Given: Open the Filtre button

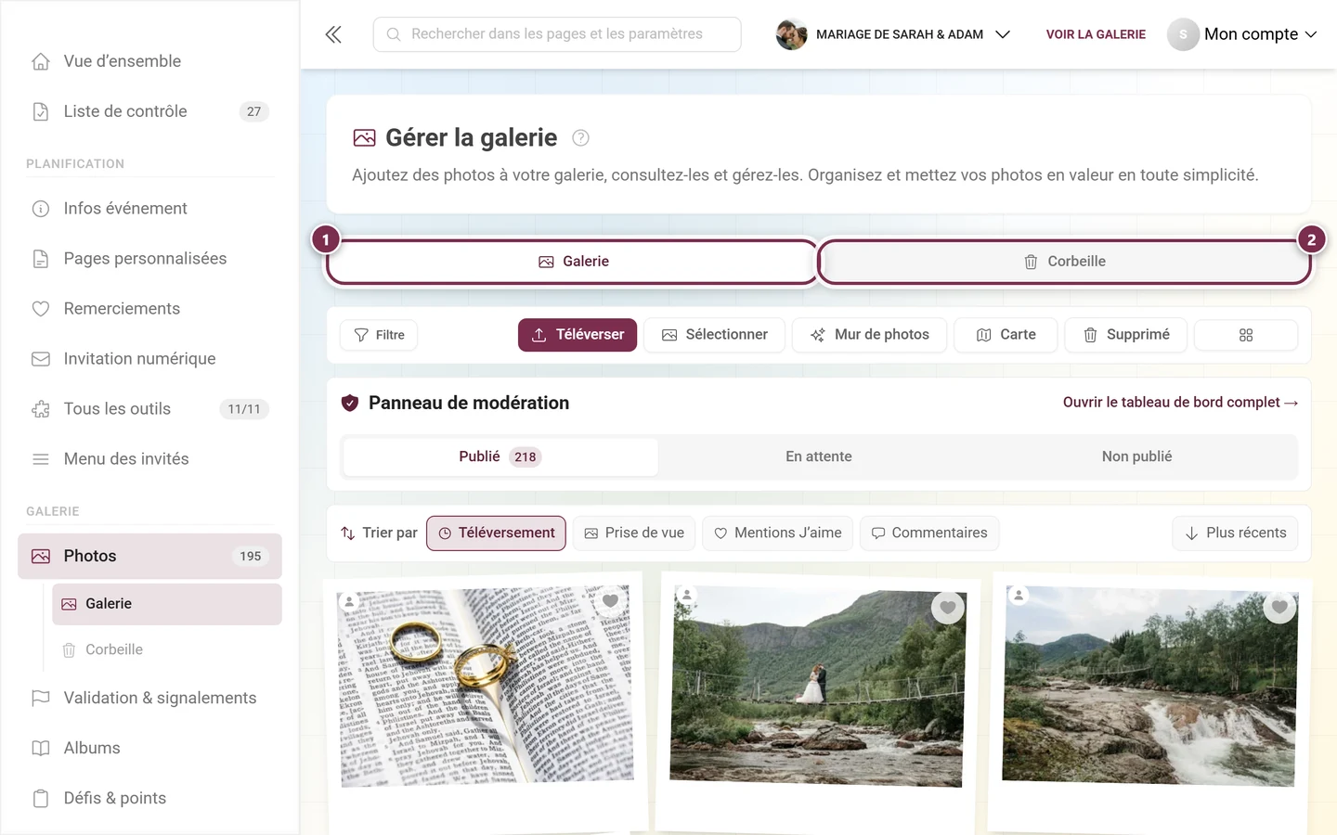Looking at the screenshot, I should tap(379, 335).
